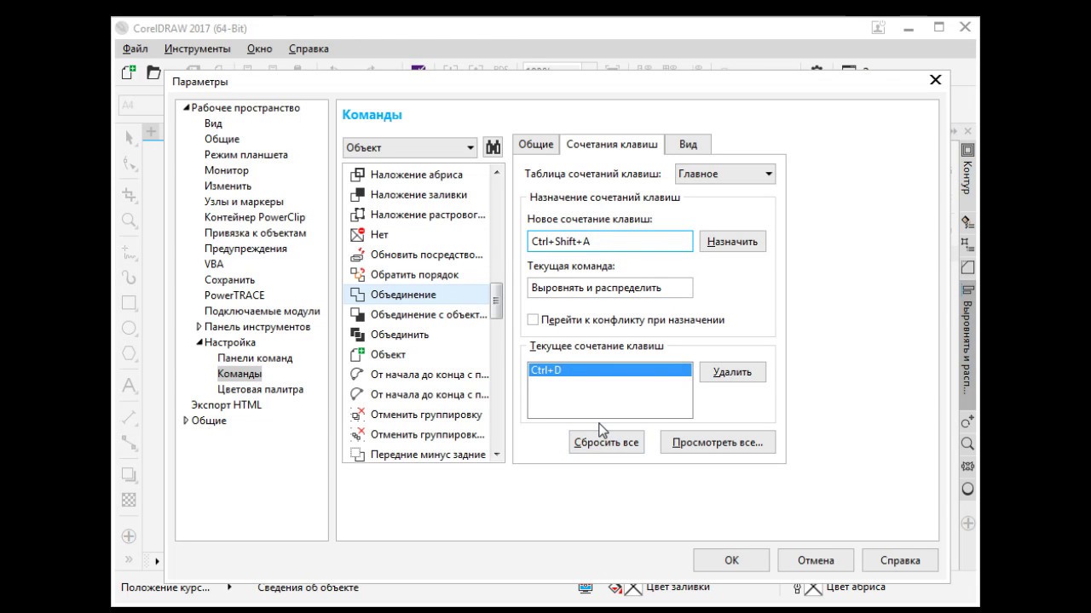The height and width of the screenshot is (613, 1091).
Task: Select the Ctrl+D shortcut entry
Action: [x=610, y=370]
